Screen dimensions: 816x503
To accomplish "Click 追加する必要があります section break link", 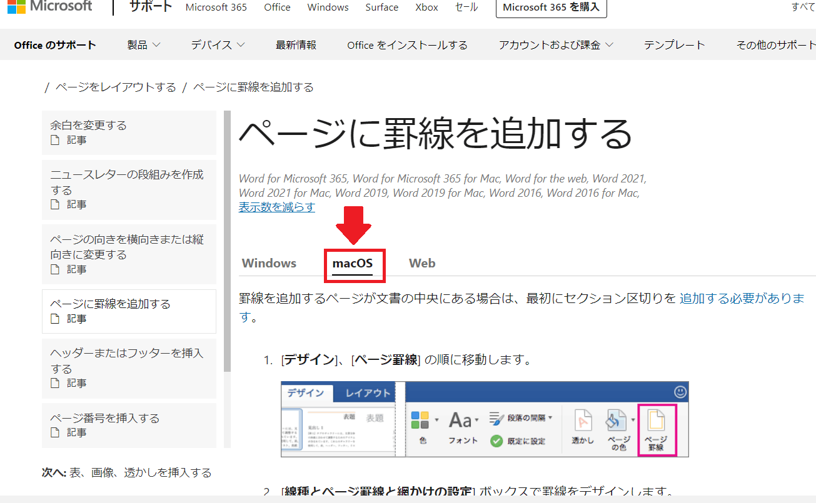I will tap(742, 299).
